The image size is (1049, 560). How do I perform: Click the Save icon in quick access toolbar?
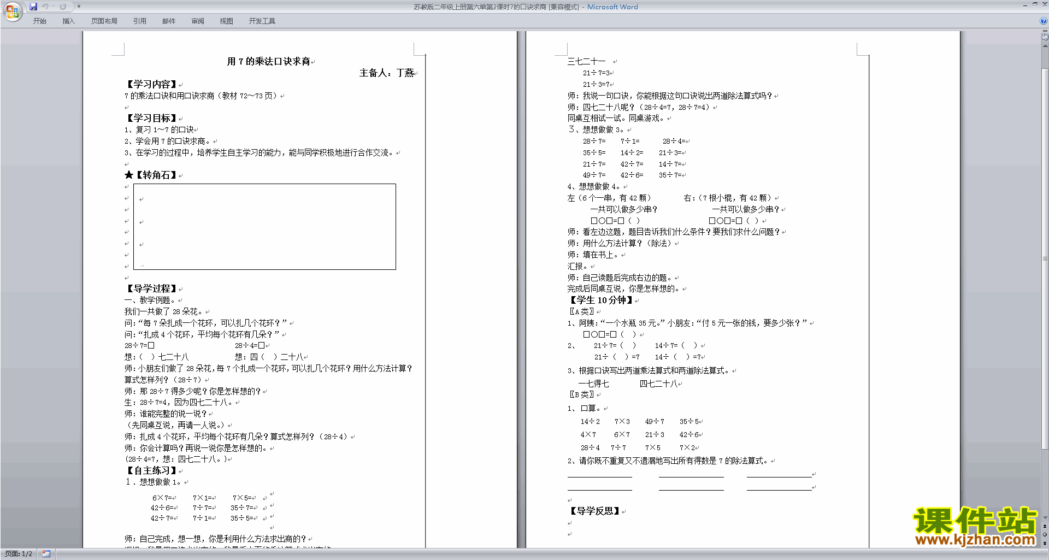(33, 7)
